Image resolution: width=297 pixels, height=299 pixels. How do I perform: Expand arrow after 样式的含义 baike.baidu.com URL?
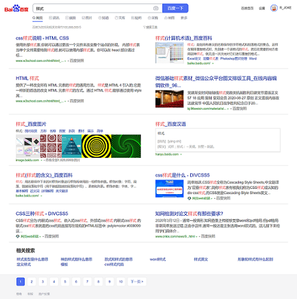pyautogui.click(x=41, y=196)
